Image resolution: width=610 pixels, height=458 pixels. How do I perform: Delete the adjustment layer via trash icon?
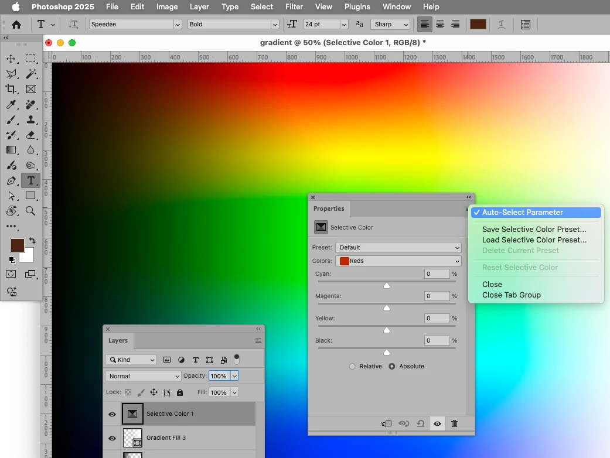(x=454, y=423)
